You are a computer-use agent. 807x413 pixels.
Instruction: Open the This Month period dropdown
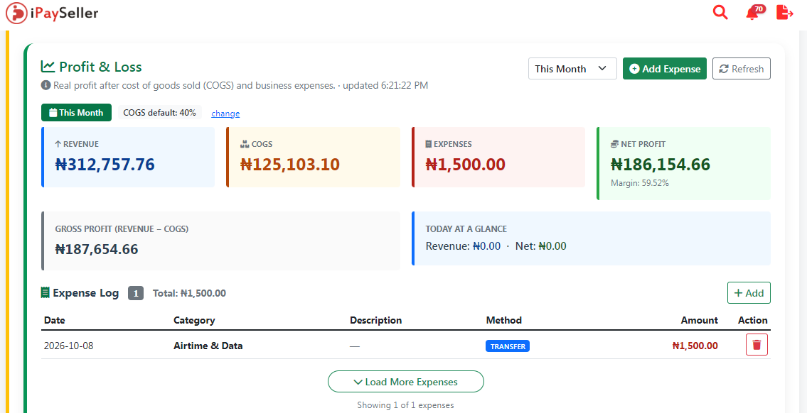(x=572, y=69)
